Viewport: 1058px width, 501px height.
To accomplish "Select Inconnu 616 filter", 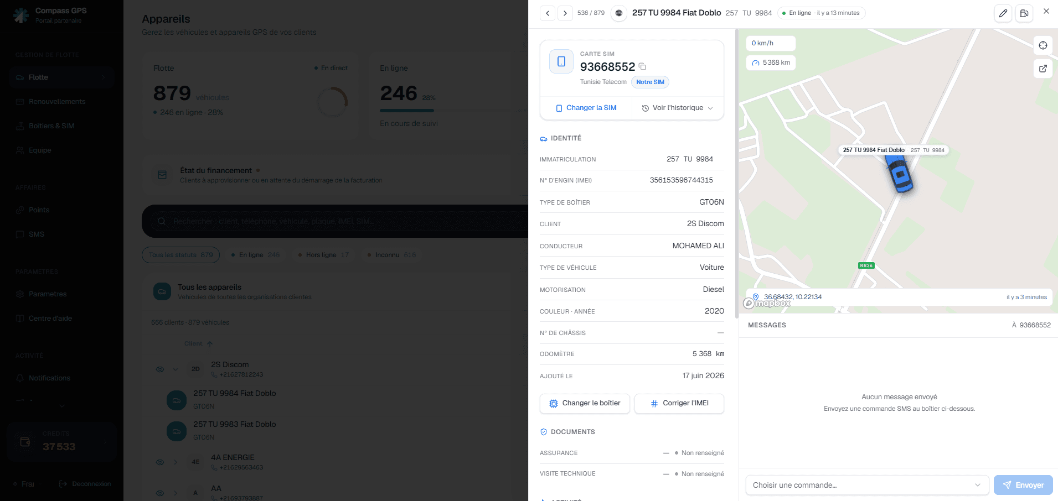I will [x=392, y=255].
